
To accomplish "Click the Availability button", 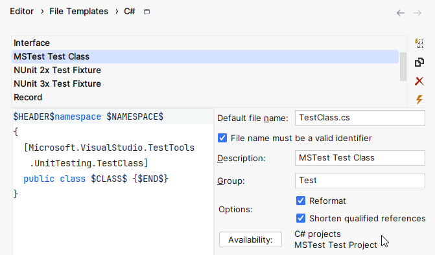I will click(x=250, y=239).
